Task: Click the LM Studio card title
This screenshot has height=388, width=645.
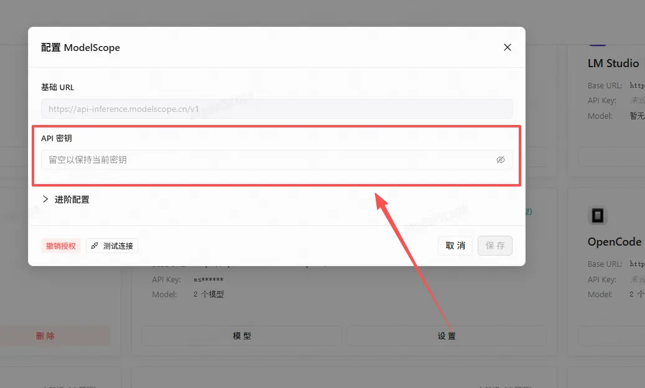Action: (613, 63)
